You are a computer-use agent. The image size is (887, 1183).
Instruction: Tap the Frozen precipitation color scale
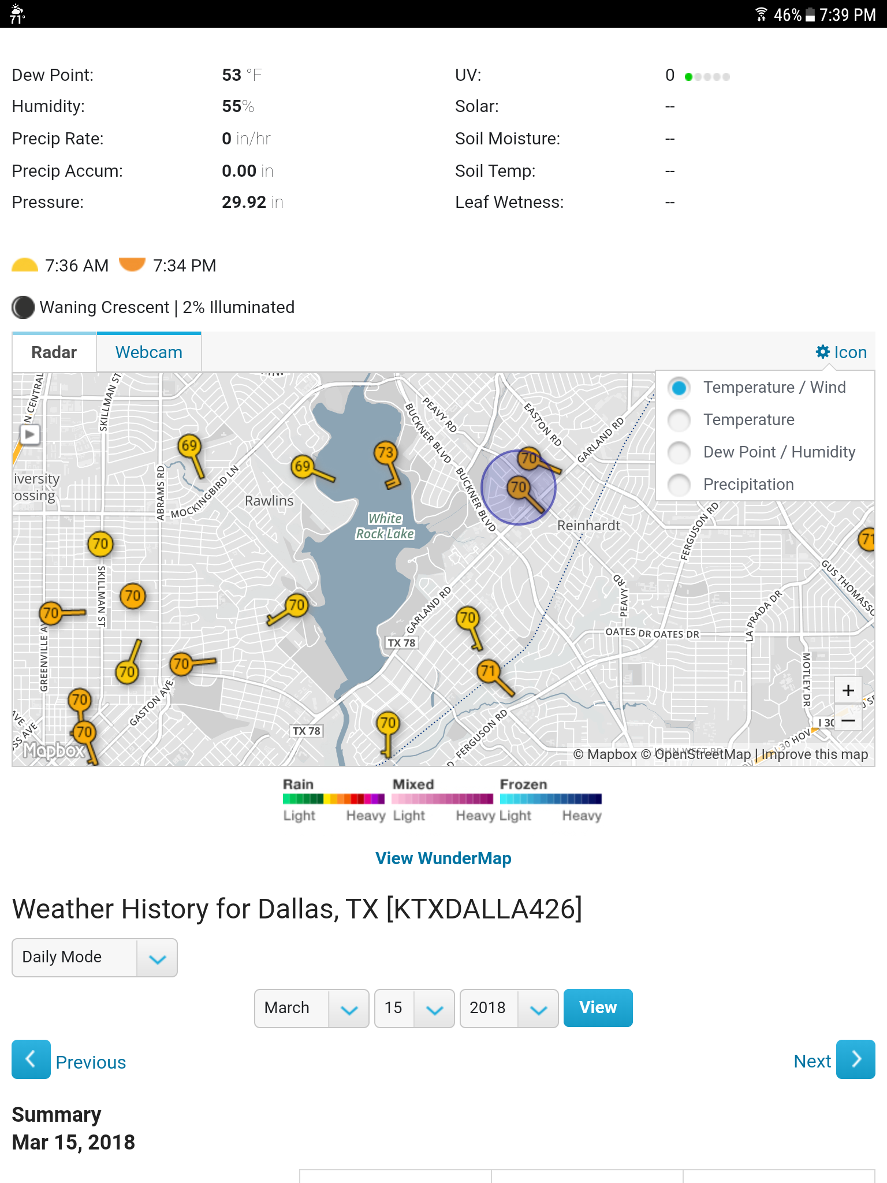tap(551, 799)
